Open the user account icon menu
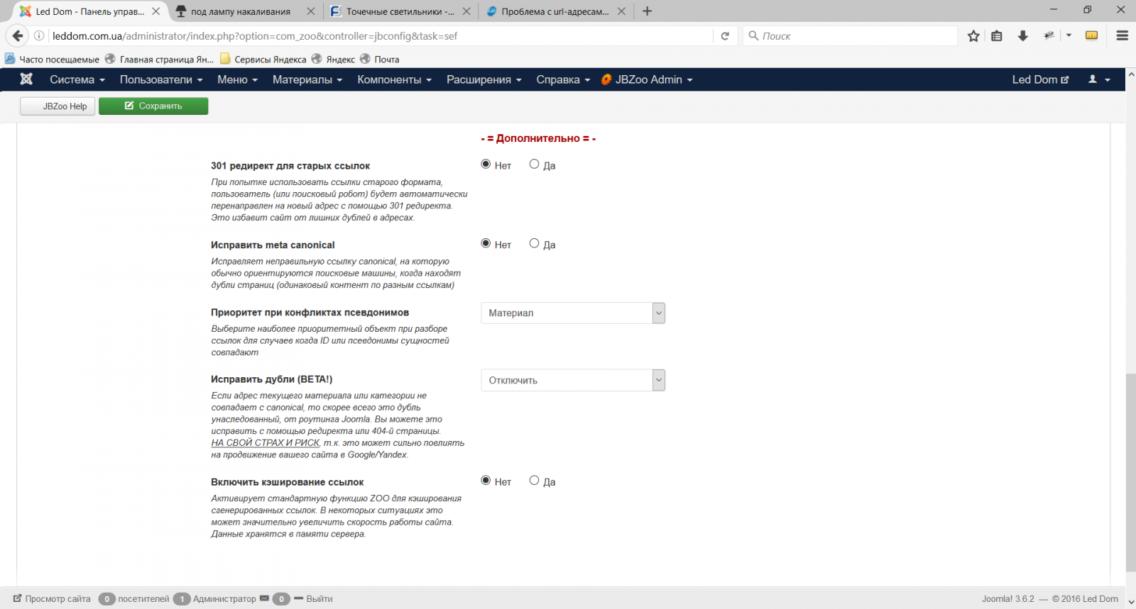 point(1098,79)
